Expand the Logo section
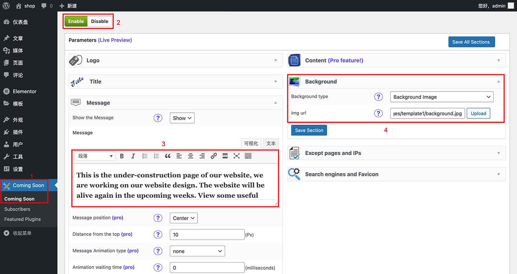Image resolution: width=517 pixels, height=274 pixels. (176, 60)
